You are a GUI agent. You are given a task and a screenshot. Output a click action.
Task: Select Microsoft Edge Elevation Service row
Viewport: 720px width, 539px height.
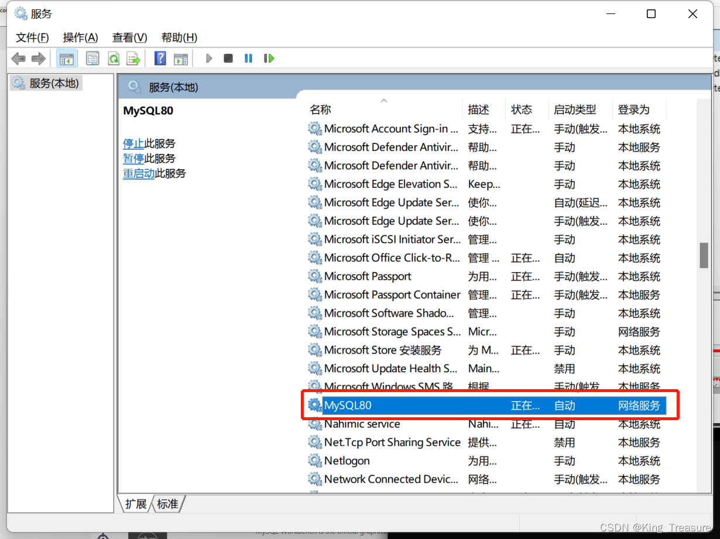pos(486,184)
